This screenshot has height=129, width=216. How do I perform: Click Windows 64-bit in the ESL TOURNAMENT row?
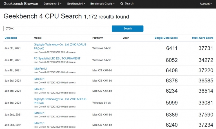(x=102, y=60)
